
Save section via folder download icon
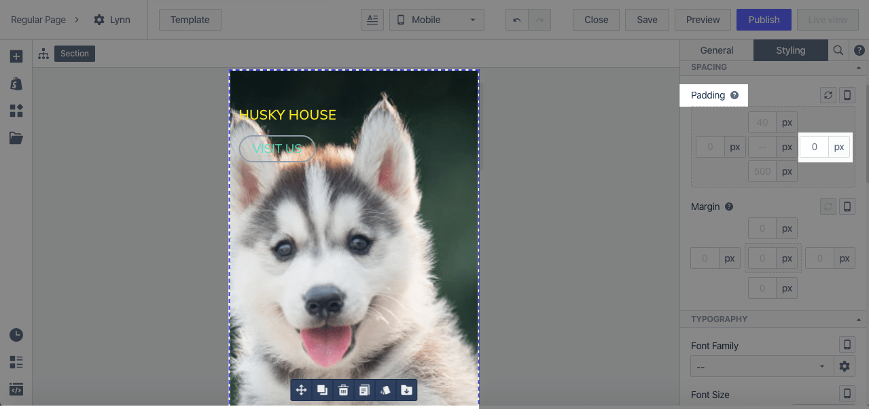point(406,390)
